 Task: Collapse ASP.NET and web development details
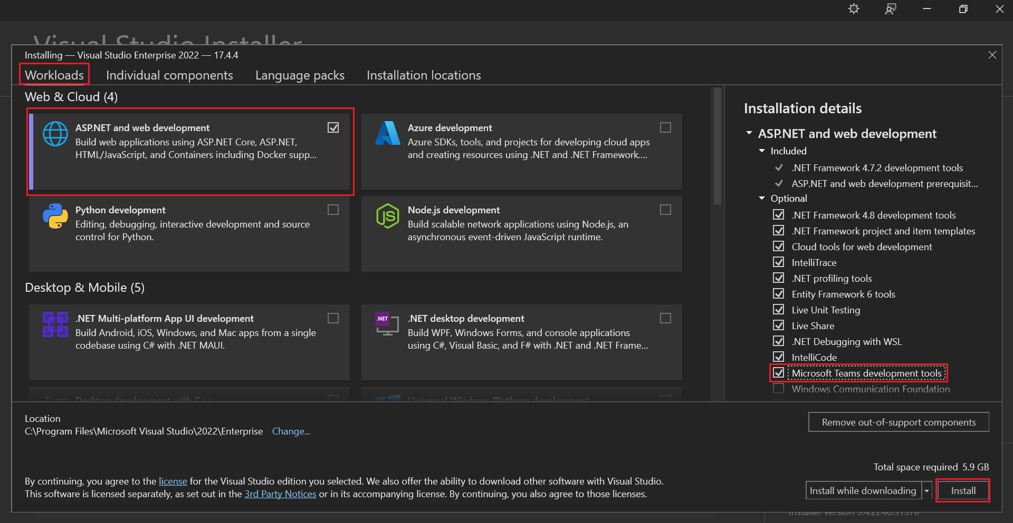(x=749, y=133)
